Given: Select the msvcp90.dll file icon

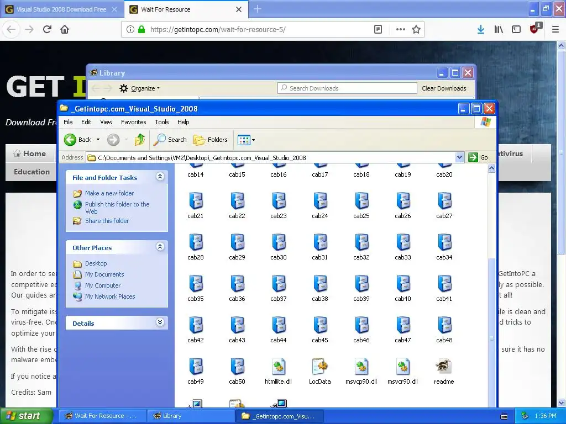Looking at the screenshot, I should coord(361,367).
